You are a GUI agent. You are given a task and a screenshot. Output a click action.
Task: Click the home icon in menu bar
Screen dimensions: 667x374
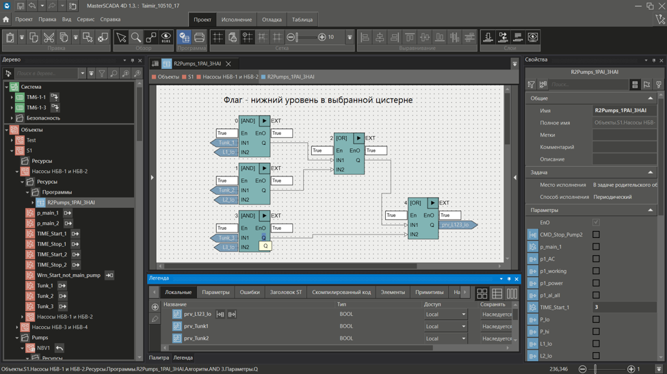point(6,19)
